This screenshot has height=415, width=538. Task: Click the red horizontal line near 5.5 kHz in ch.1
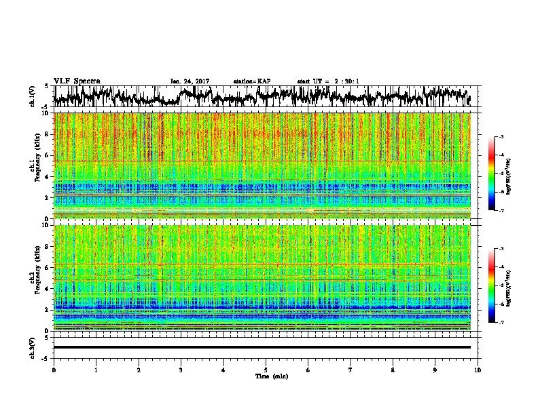(x=262, y=161)
